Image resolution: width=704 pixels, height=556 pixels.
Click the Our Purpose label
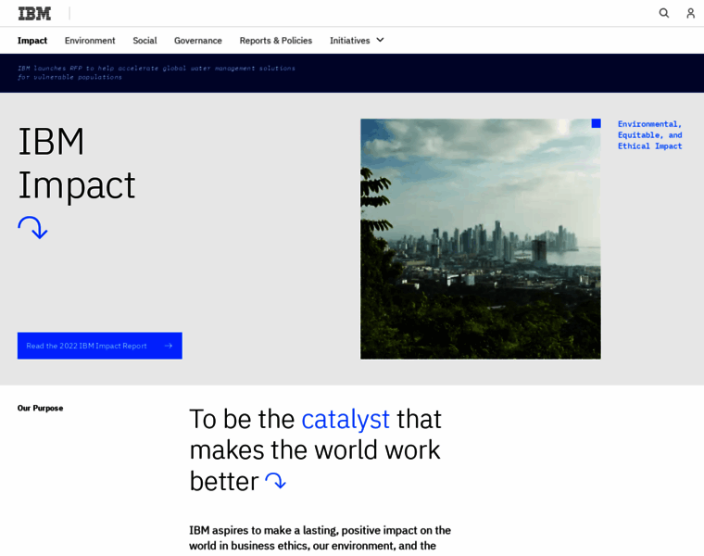(x=41, y=409)
